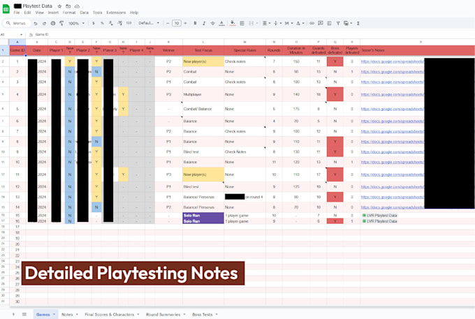
Task: Toggle bold formatting
Action: pyautogui.click(x=195, y=23)
